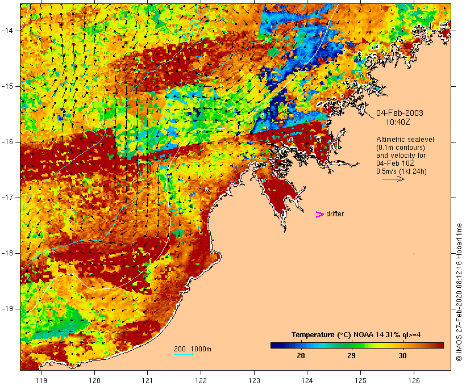Click latitude axis label '-19'

7,309
